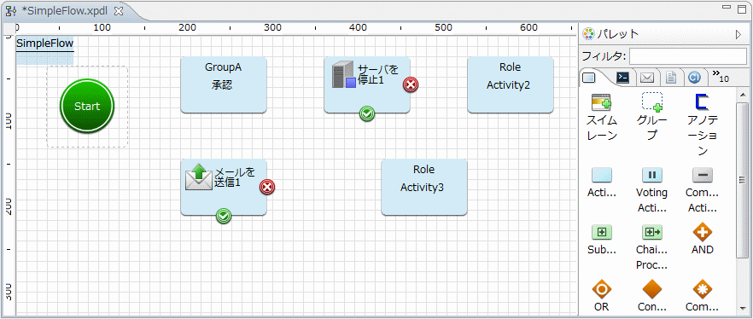Click green success port on メールを送信1
753x319 pixels.
pyautogui.click(x=224, y=217)
